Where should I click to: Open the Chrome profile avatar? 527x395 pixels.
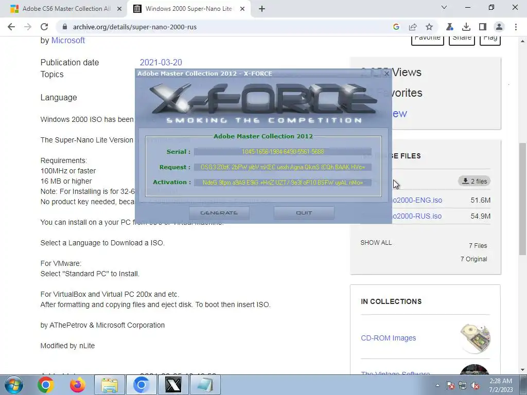[x=499, y=27]
